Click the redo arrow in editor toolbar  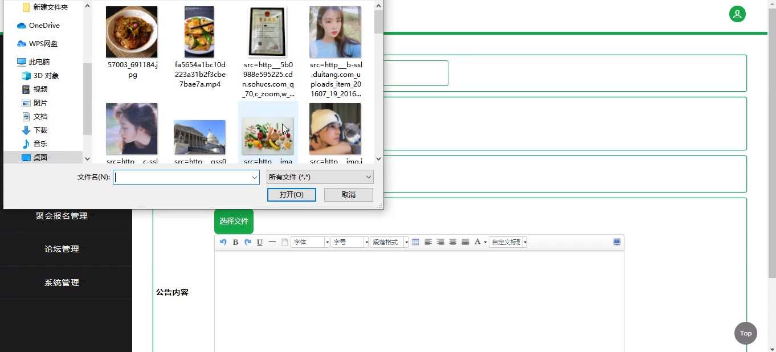(248, 242)
